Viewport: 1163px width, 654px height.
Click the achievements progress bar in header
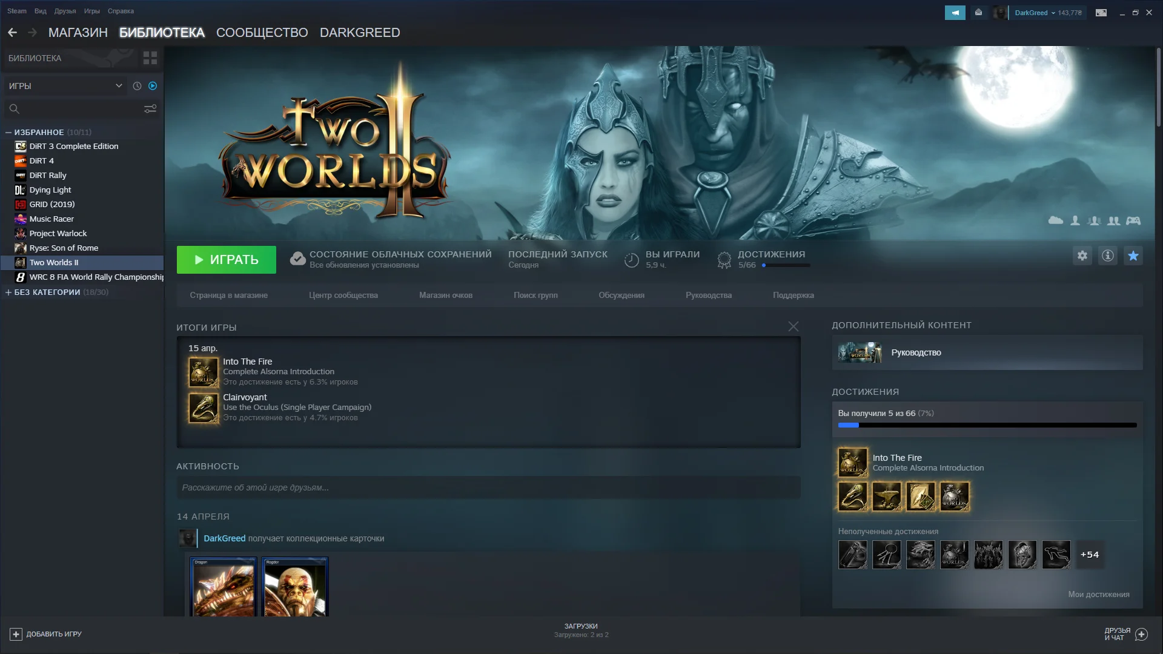(786, 265)
